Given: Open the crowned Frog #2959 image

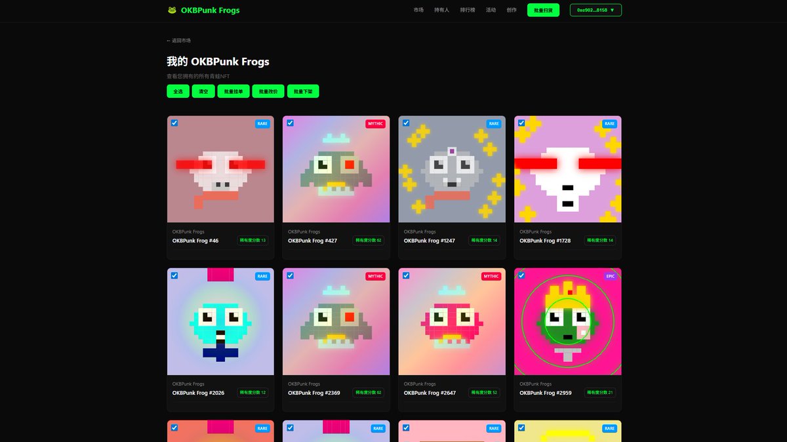Looking at the screenshot, I should click(x=568, y=321).
